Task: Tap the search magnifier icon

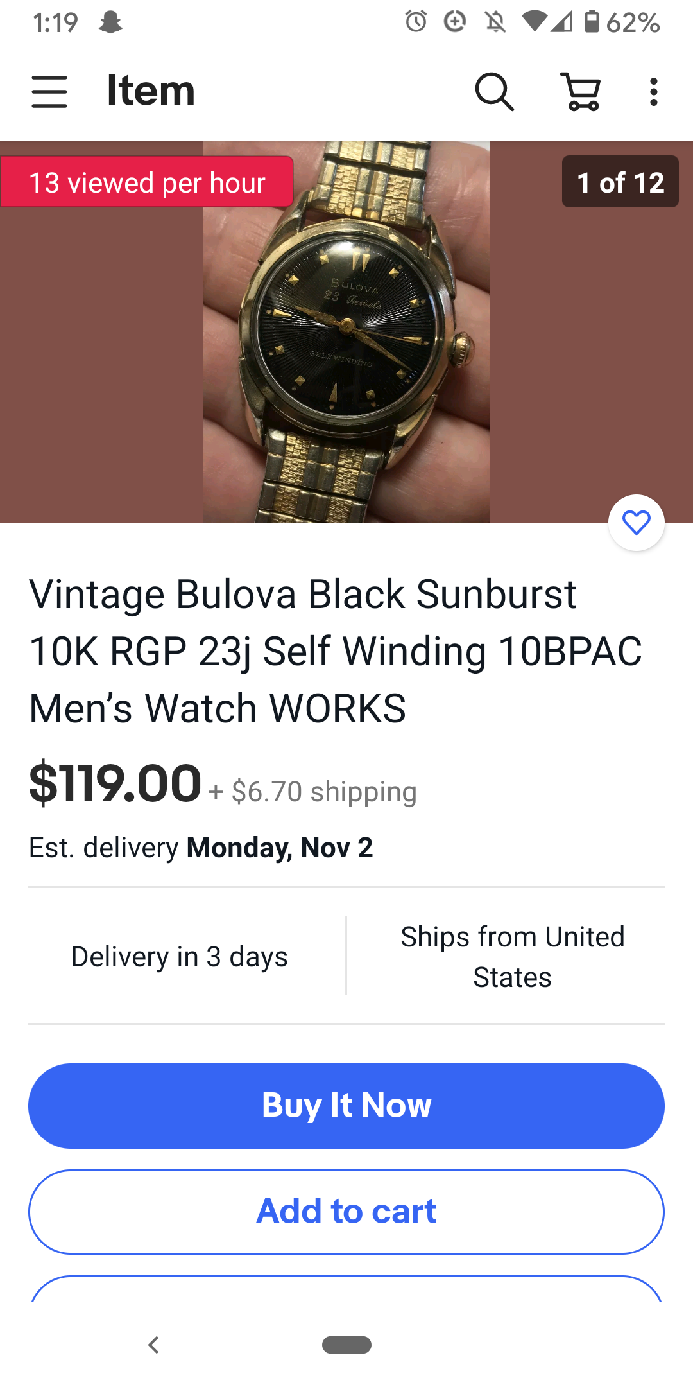Action: pos(494,92)
